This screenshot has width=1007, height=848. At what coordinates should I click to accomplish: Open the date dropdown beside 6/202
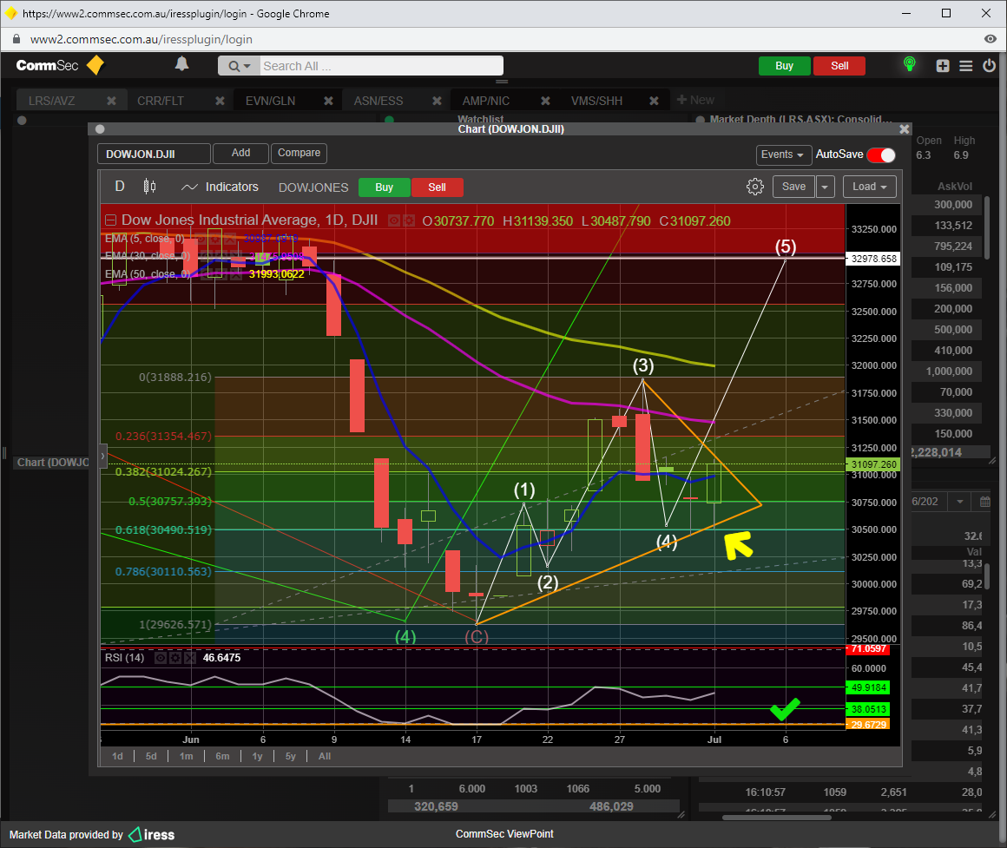[x=960, y=502]
